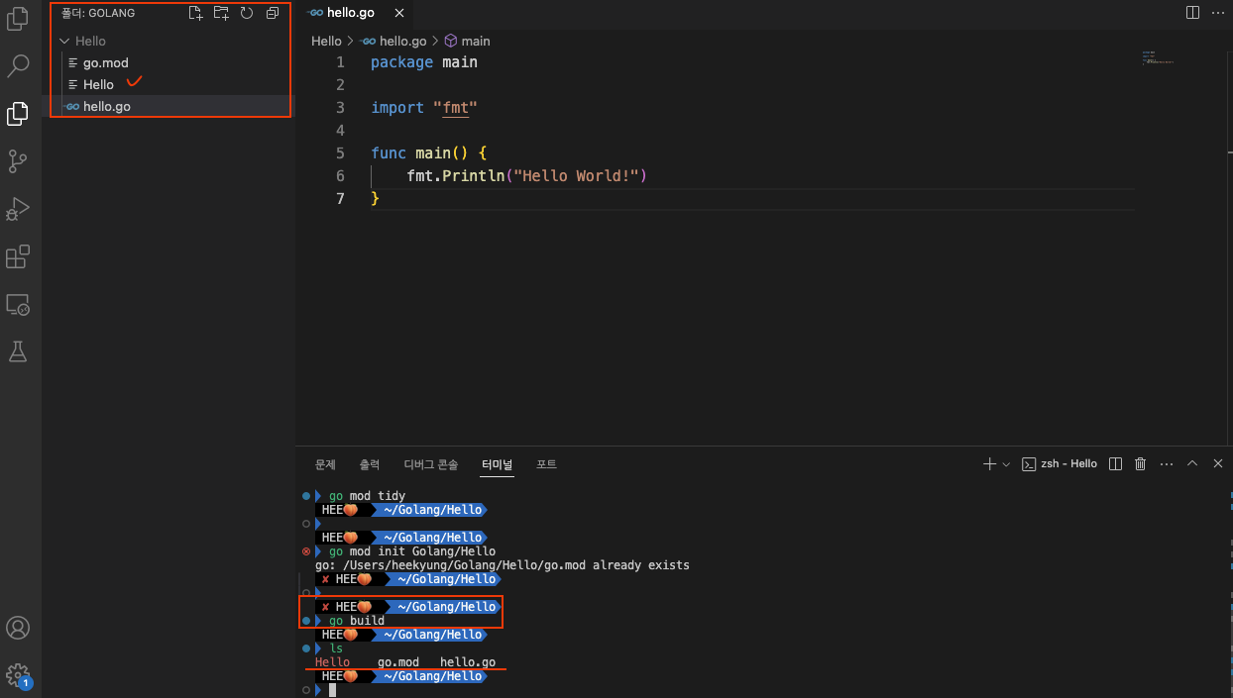Switch to the 문제 (Problems) tab
Image resolution: width=1233 pixels, height=698 pixels.
[325, 464]
